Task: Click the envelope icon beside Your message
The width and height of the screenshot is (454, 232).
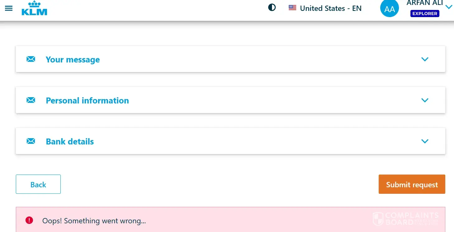Action: pos(31,59)
